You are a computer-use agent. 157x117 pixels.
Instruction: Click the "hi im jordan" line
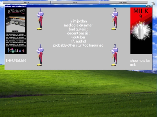(78, 21)
